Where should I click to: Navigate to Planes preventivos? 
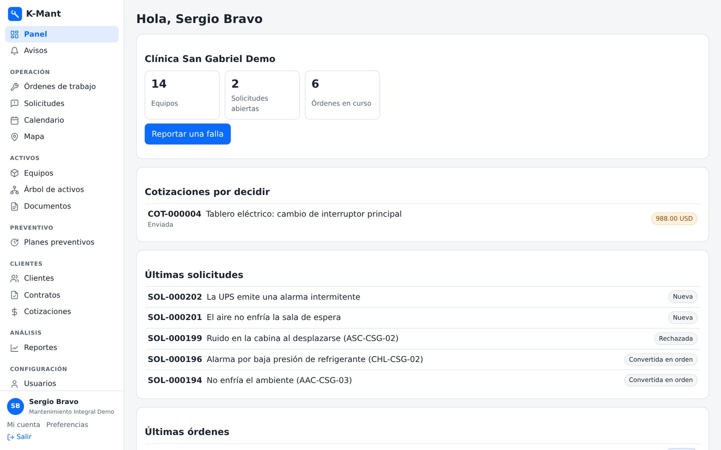pos(62,242)
